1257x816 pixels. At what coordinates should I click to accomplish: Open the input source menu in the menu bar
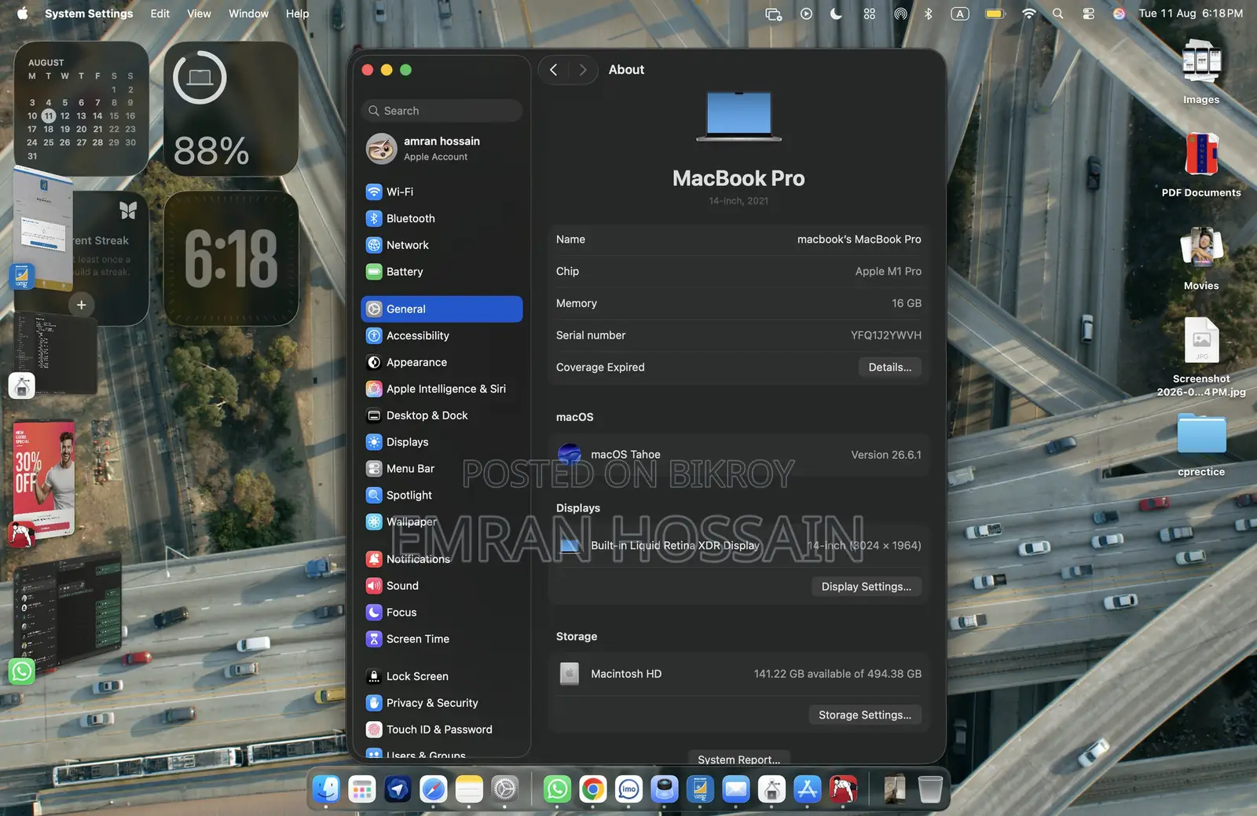click(x=960, y=13)
